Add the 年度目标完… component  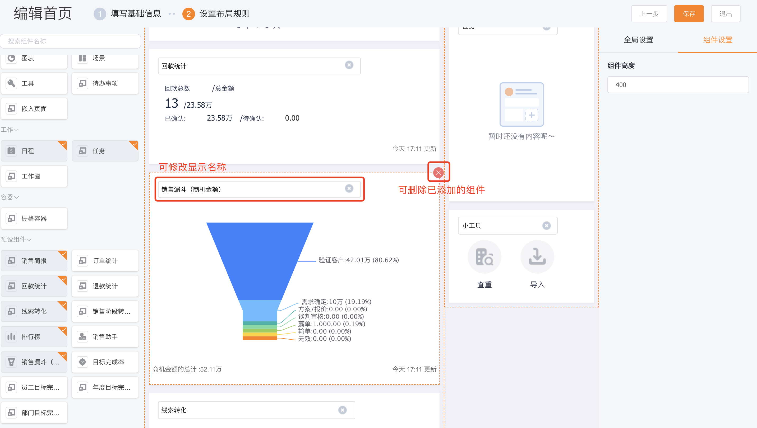[105, 387]
